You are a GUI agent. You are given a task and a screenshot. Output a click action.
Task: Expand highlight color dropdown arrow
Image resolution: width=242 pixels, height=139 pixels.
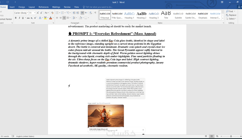48,18
